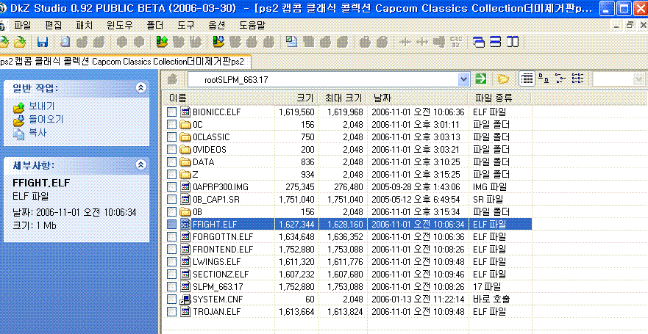
Task: Click the 보내기 link
Action: [42, 106]
